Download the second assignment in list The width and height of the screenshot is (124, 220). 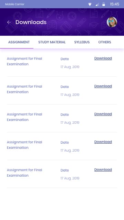(103, 86)
